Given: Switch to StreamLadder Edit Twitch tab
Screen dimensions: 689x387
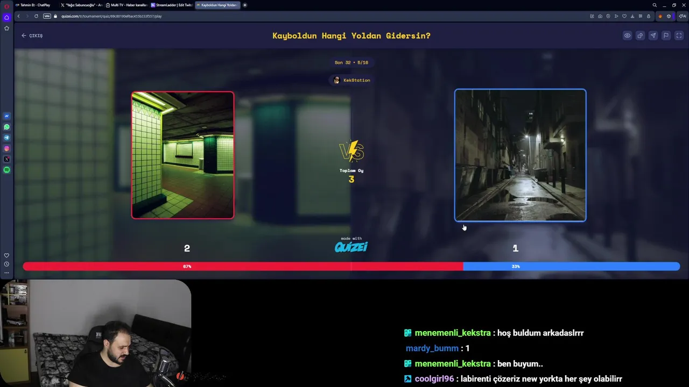Looking at the screenshot, I should 172,5.
